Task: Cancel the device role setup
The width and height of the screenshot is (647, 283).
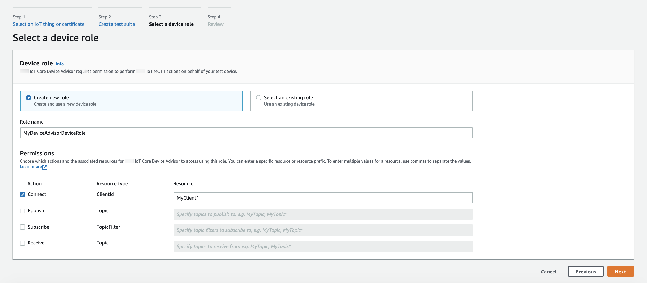Action: [549, 272]
